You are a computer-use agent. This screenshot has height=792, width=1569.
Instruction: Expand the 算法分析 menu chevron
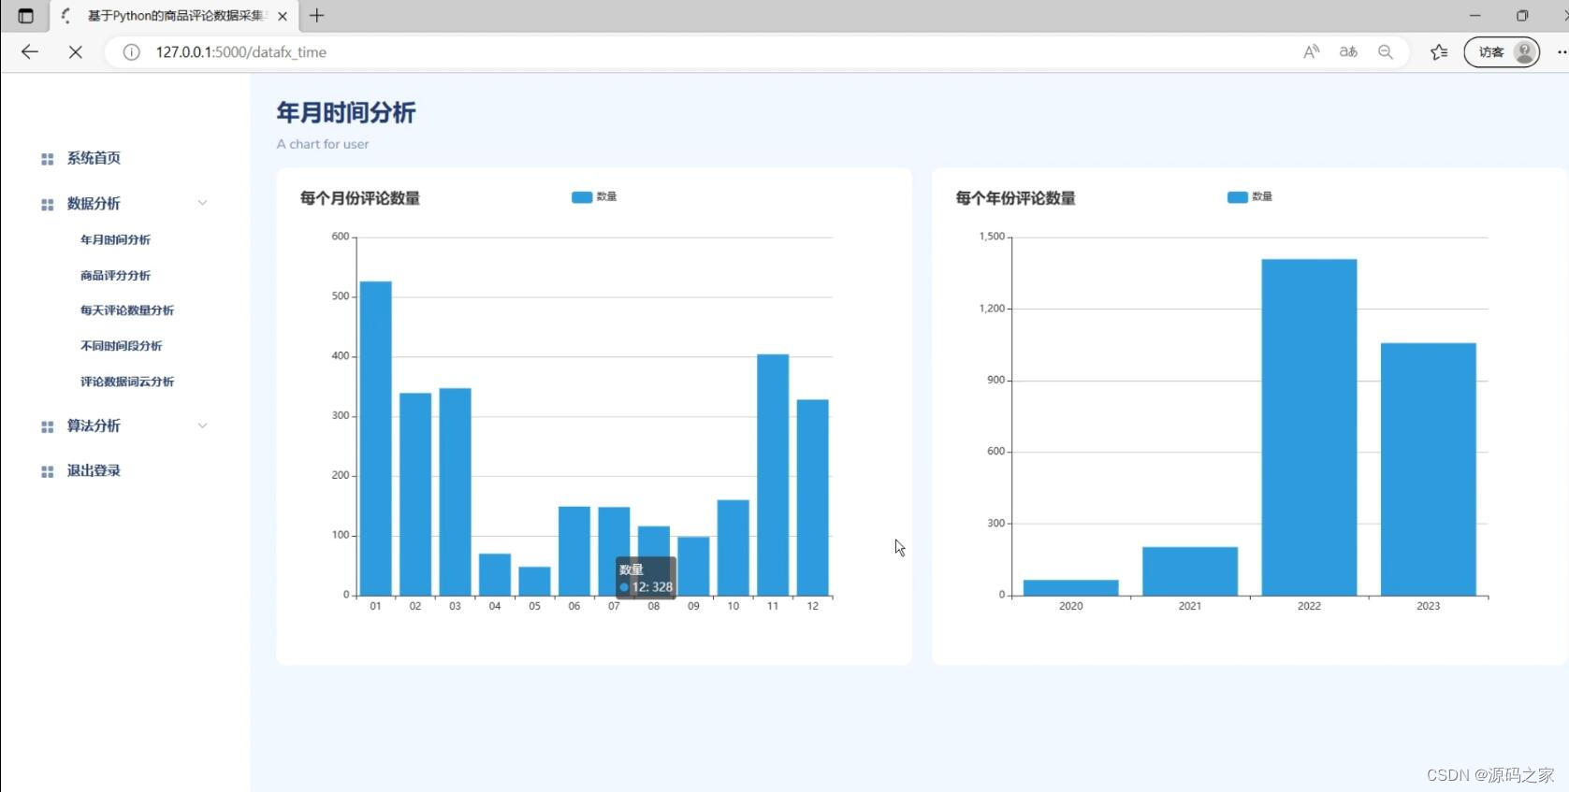[x=202, y=425]
